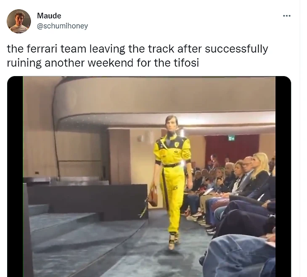Image resolution: width=307 pixels, height=277 pixels.
Task: Click the red curtain in the video background
Action: click(x=232, y=149)
